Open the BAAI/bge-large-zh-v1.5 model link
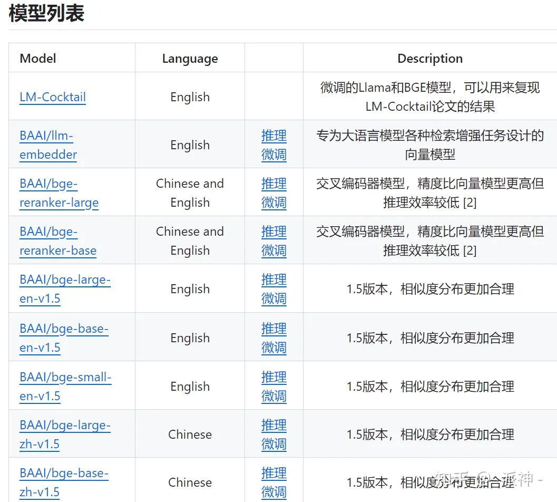This screenshot has width=557, height=502. 65,435
